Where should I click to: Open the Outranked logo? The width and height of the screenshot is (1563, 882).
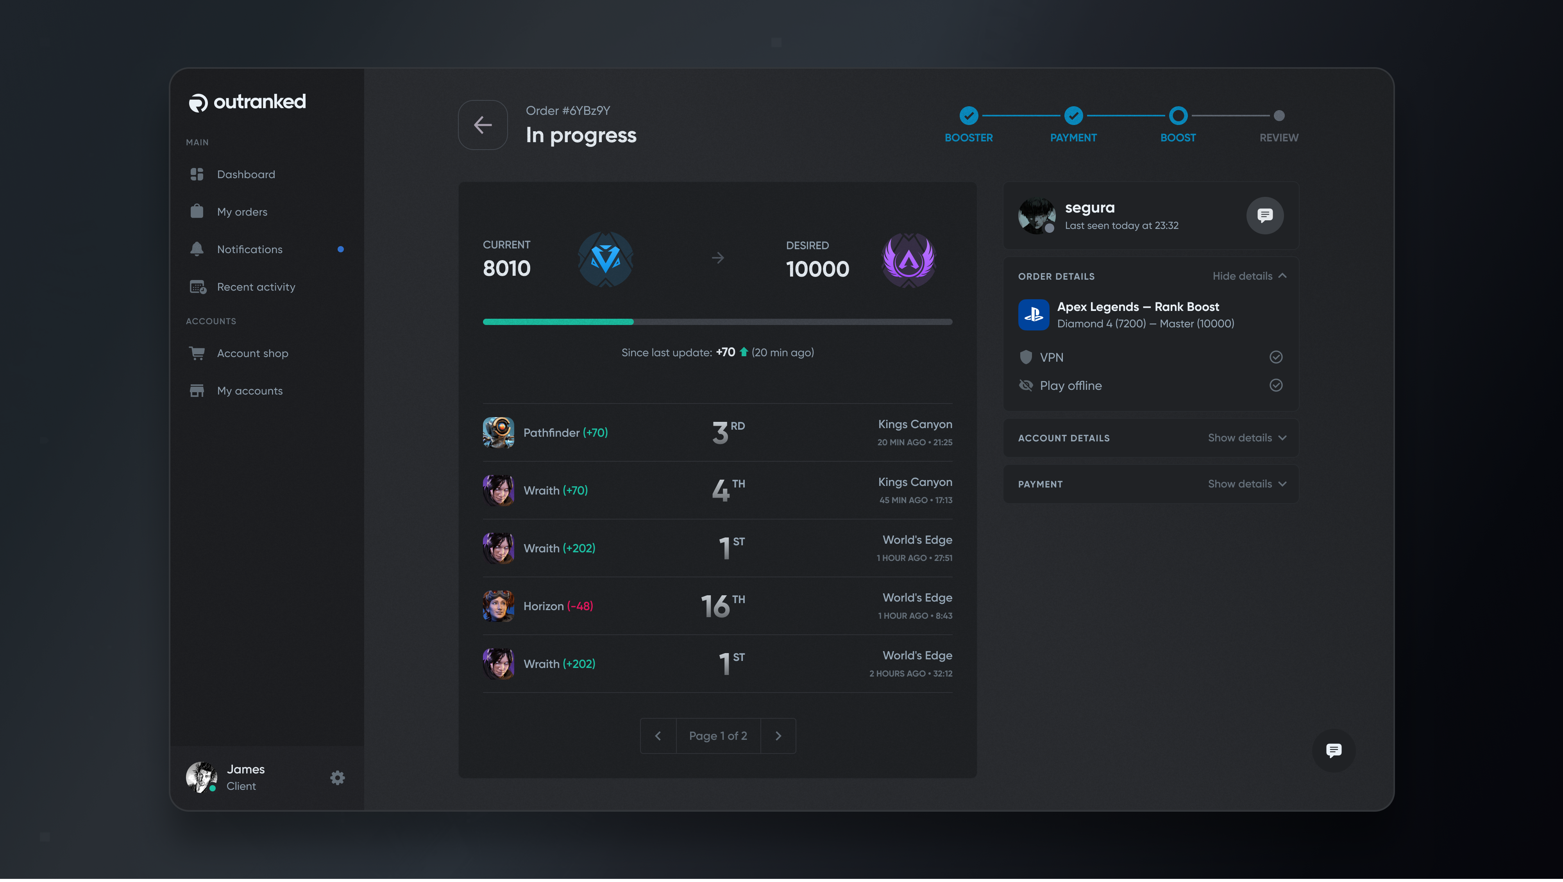tap(246, 101)
